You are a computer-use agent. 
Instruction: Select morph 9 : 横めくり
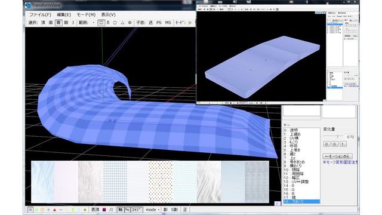pyautogui.click(x=301, y=166)
